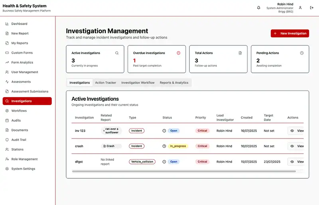View the crash investigation
Image resolution: width=319 pixels, height=205 pixels.
point(296,146)
